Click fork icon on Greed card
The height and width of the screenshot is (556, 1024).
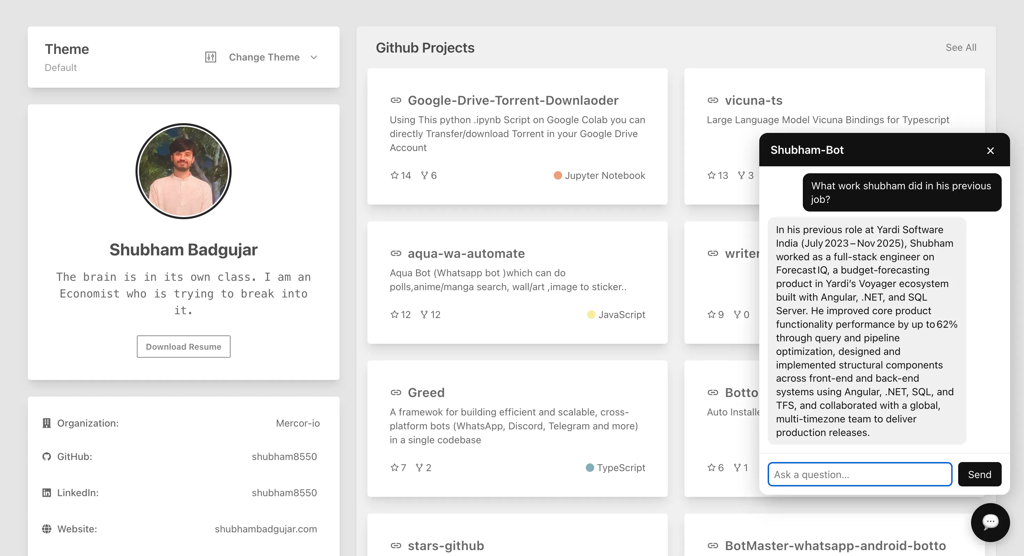pyautogui.click(x=419, y=467)
